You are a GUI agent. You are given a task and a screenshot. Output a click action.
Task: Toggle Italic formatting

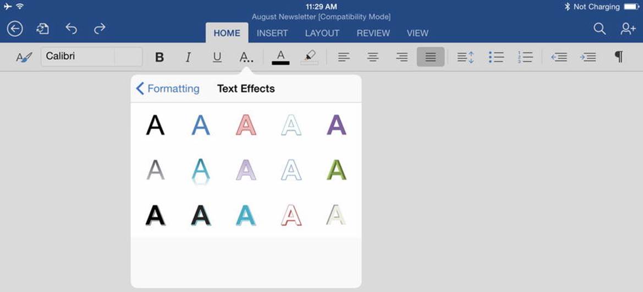coord(188,57)
